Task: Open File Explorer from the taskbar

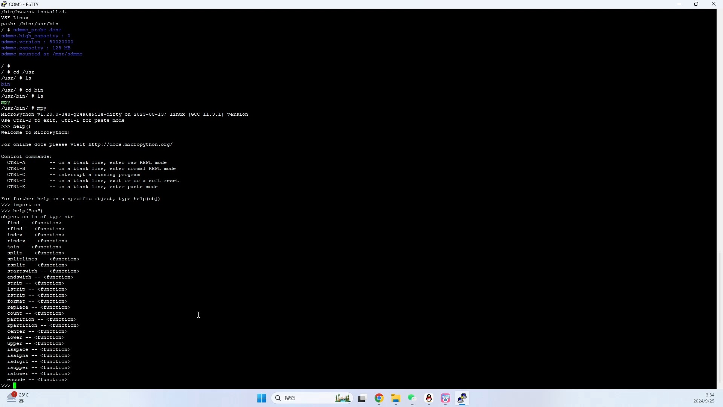Action: click(396, 398)
